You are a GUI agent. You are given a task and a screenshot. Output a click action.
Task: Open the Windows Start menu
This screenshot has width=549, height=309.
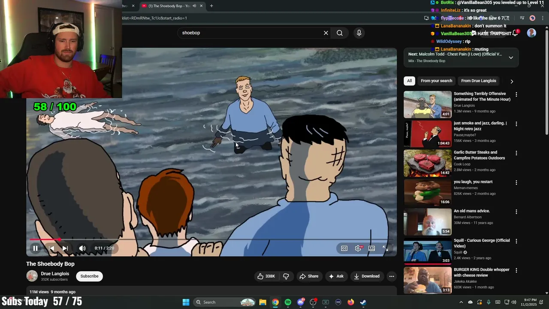click(x=186, y=302)
